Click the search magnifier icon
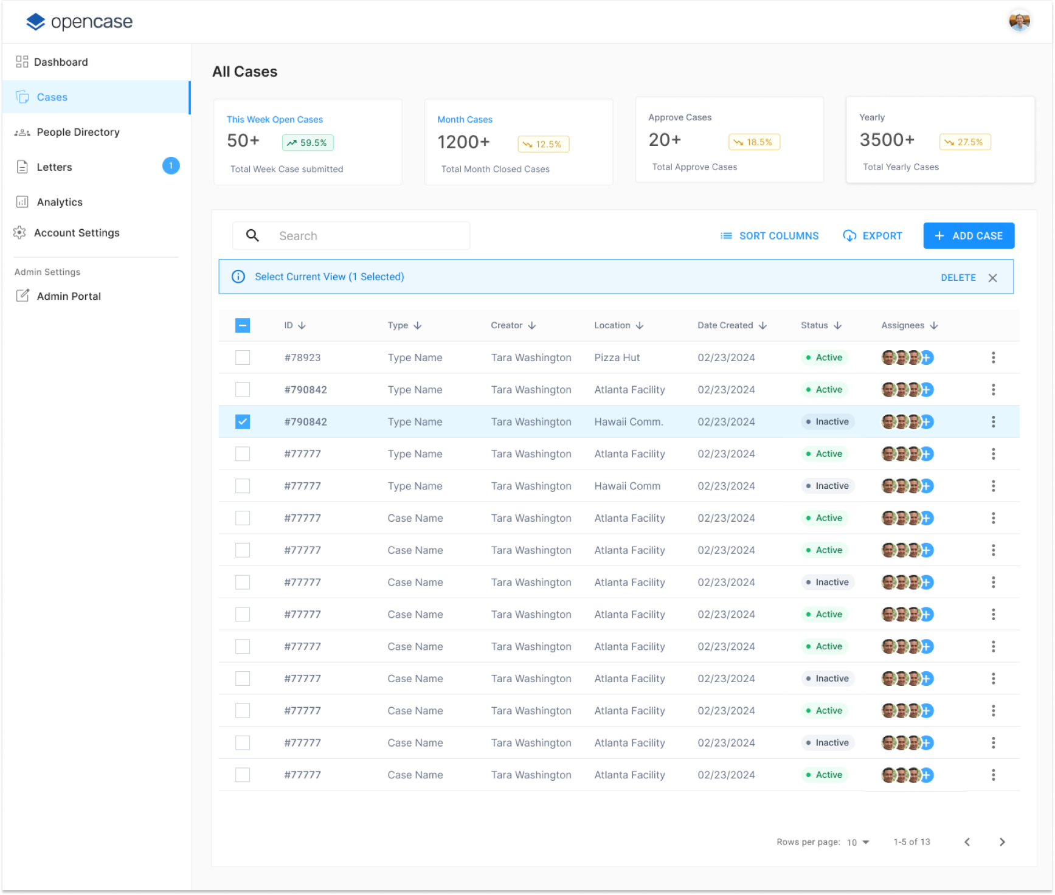Image resolution: width=1055 pixels, height=895 pixels. tap(252, 235)
